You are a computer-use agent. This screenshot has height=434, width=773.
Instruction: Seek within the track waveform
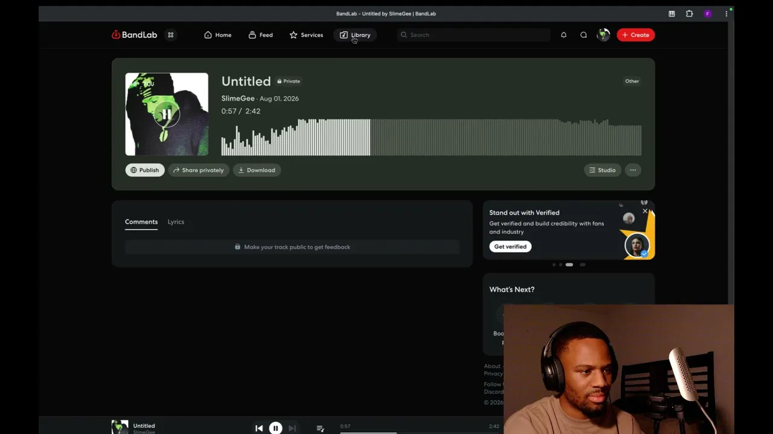click(x=431, y=137)
